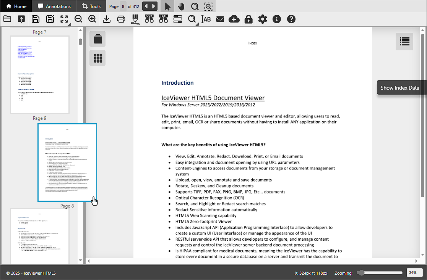Select the highlighted Page 8 thumbnail
Viewport: 427px width, 280px height.
(x=67, y=163)
